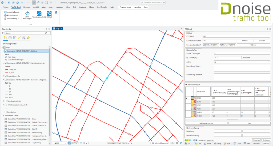This screenshot has width=273, height=146.
Task: Click the Selektierte löschen button
Action: (x=206, y=123)
